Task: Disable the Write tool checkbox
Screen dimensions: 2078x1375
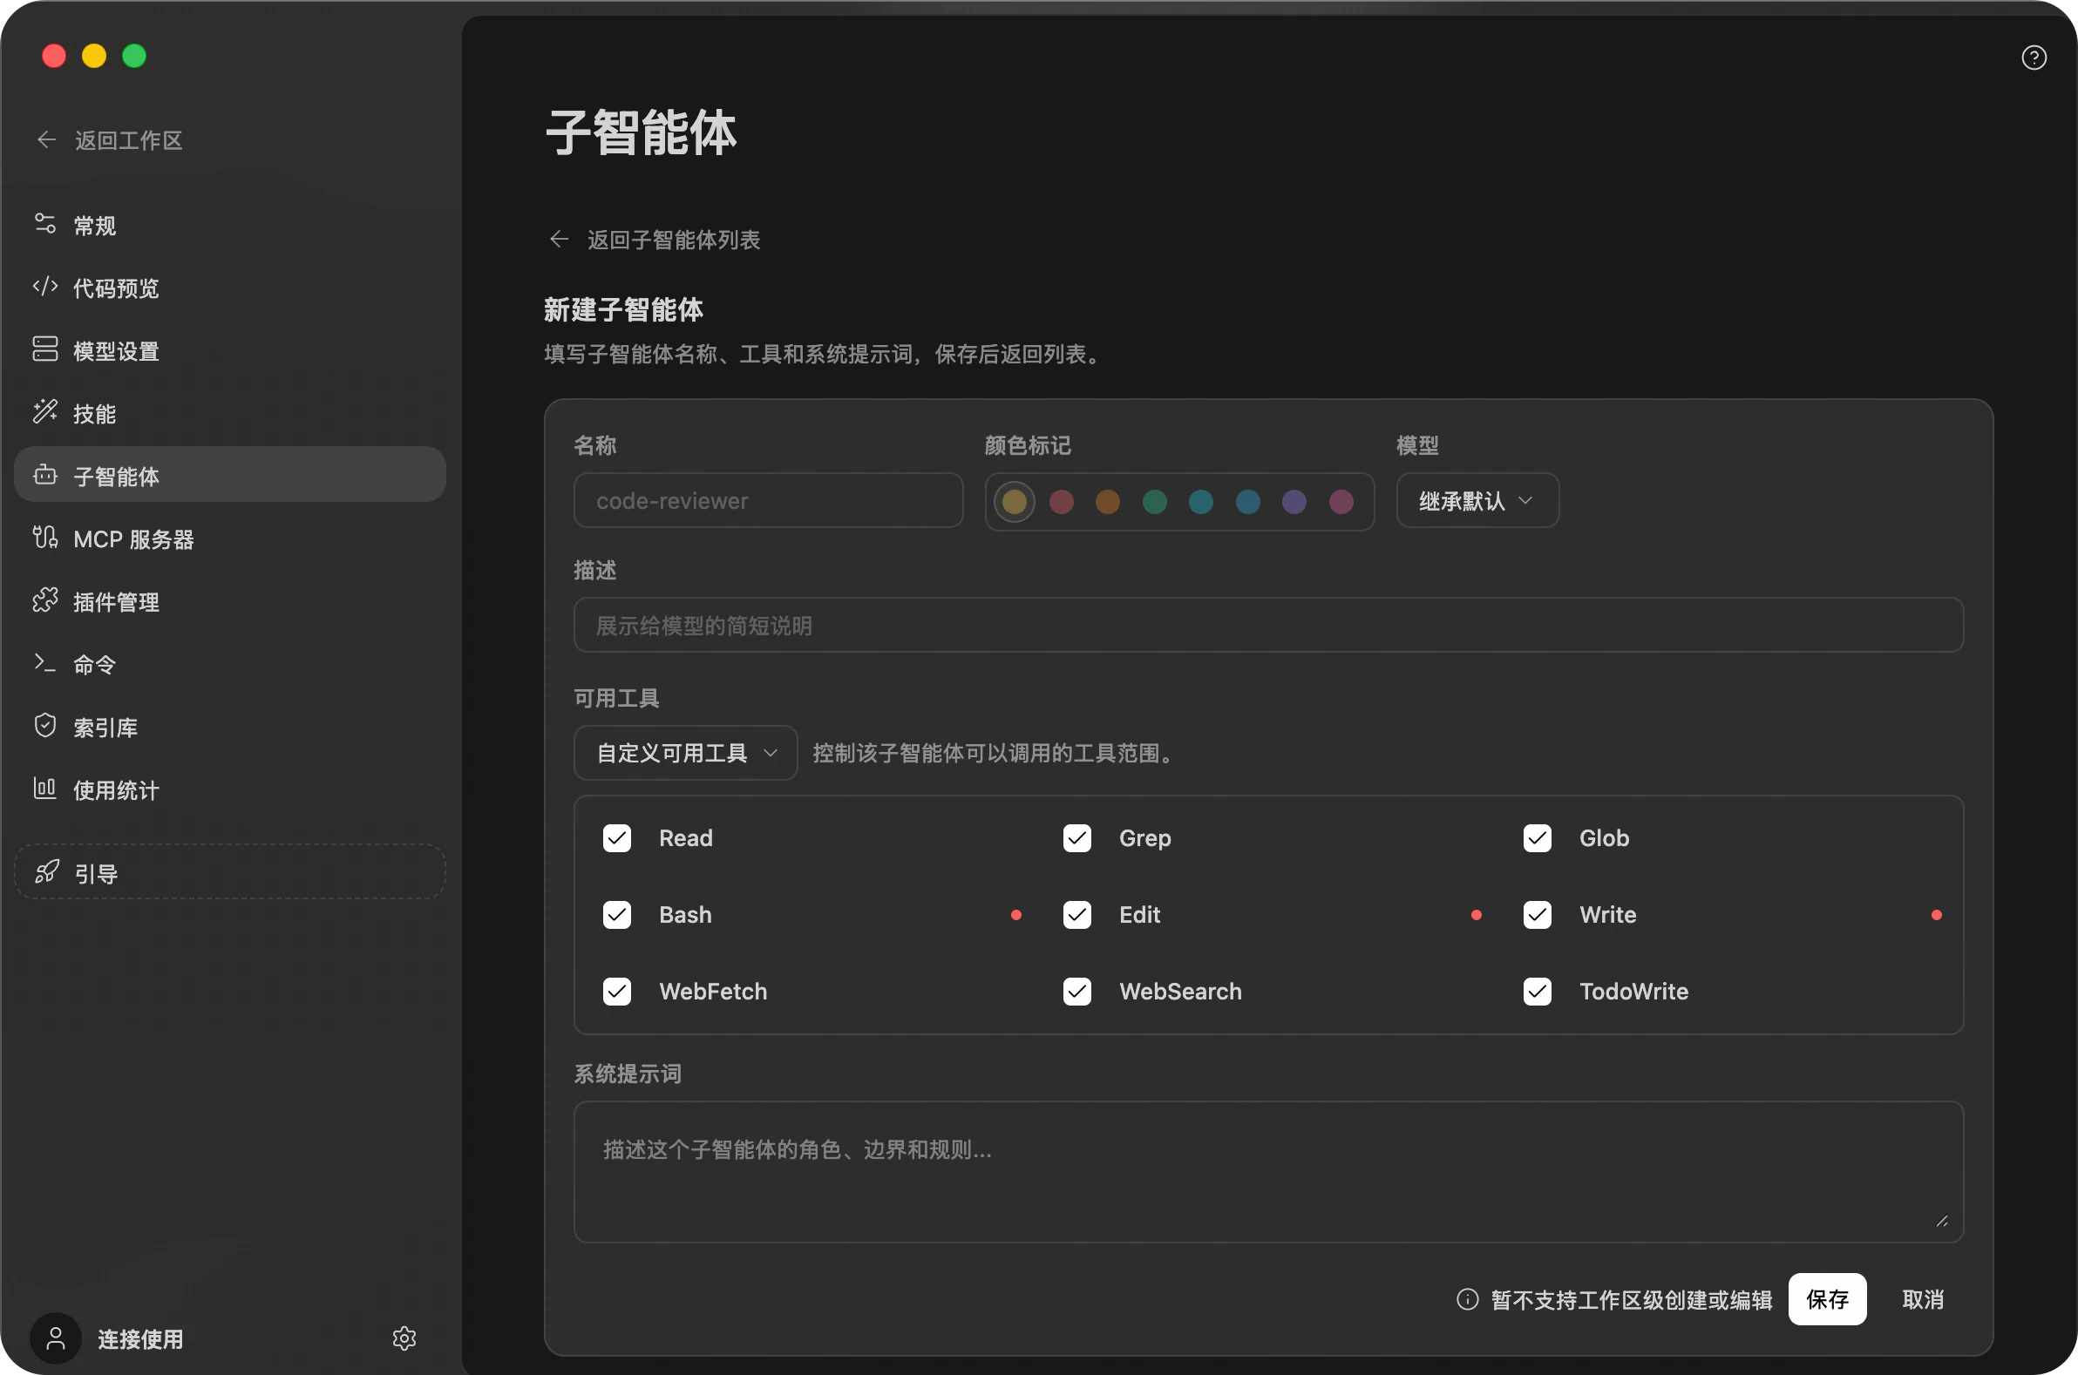Action: click(x=1538, y=916)
